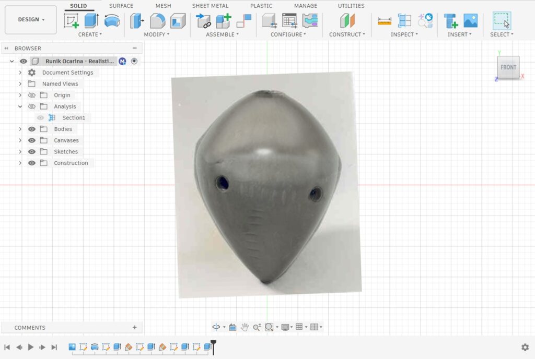
Task: Open the configuration table icon
Action: (x=289, y=21)
